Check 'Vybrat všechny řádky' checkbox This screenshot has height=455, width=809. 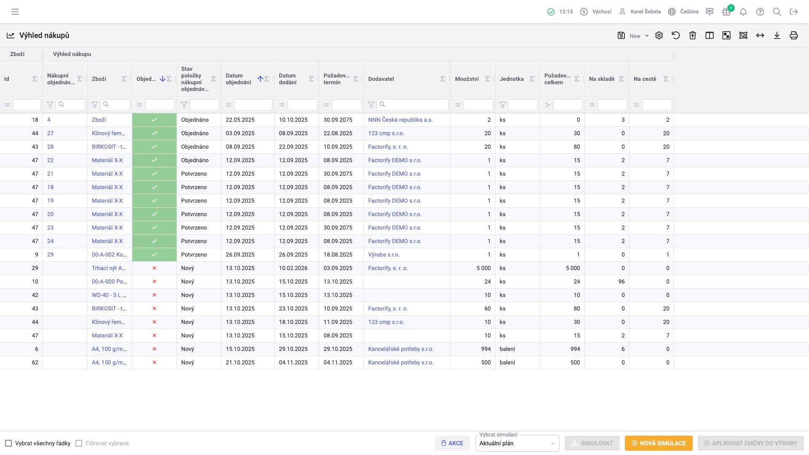8,443
